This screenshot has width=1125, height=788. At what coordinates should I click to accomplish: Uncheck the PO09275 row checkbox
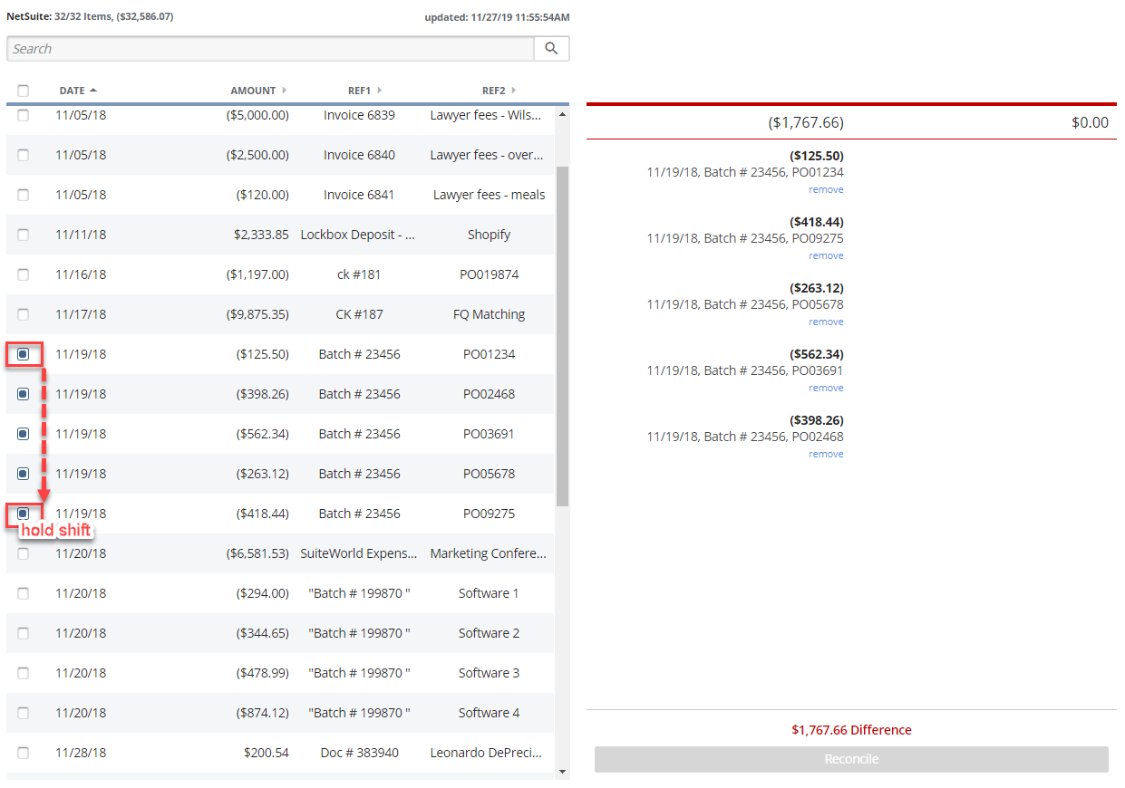[24, 514]
